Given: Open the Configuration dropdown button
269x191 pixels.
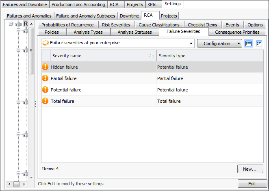Looking at the screenshot, I should [219, 43].
